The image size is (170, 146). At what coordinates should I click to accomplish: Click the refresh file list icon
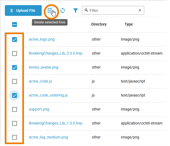[63, 10]
